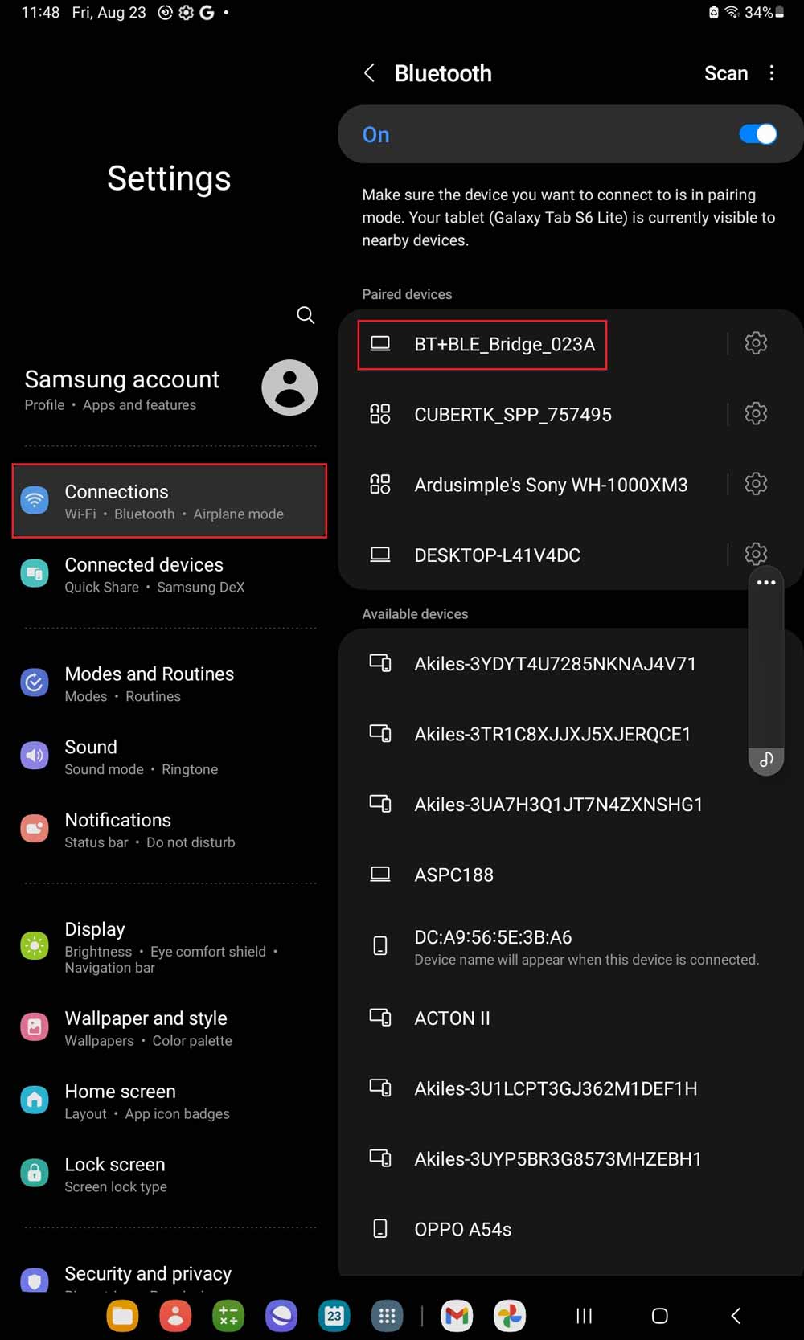Open the Display settings entry

(x=95, y=930)
